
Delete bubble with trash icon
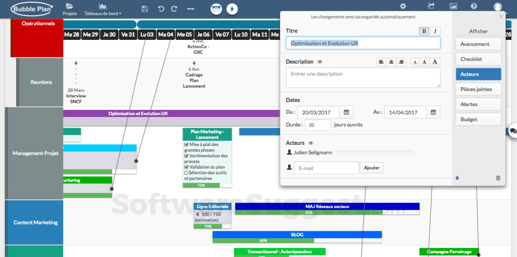(x=498, y=178)
